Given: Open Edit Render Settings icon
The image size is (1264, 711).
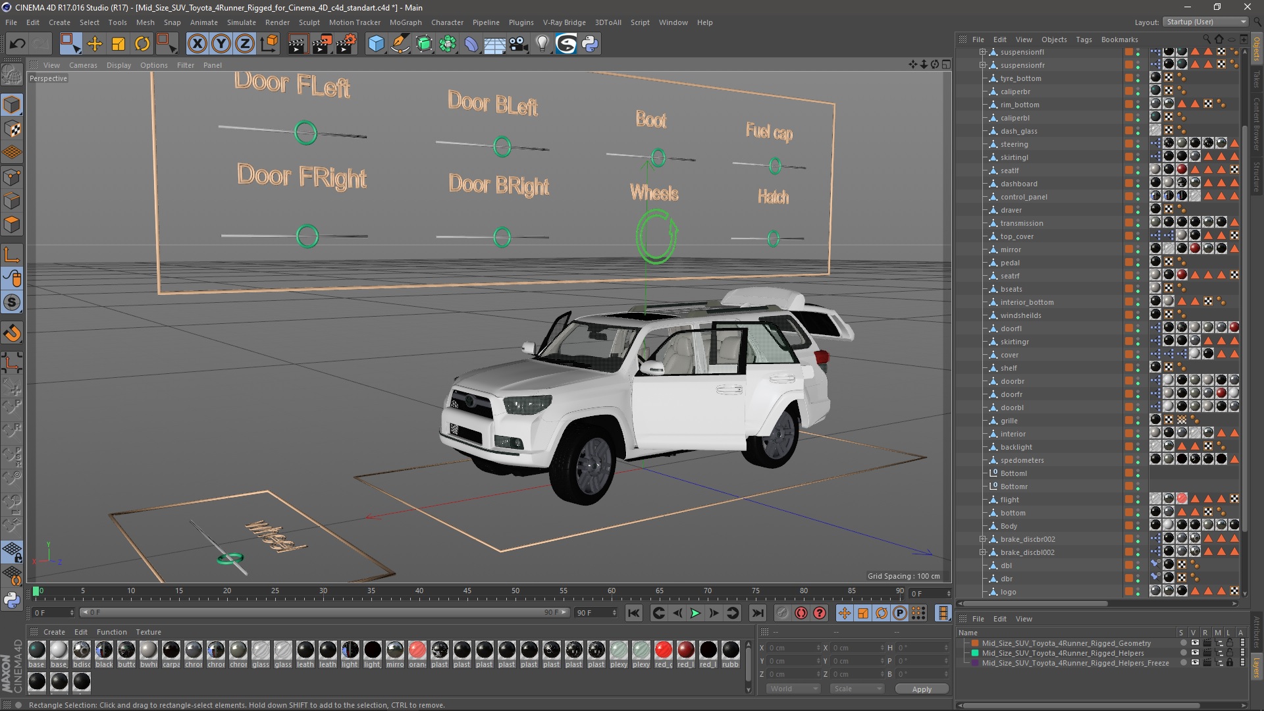Looking at the screenshot, I should tap(346, 44).
